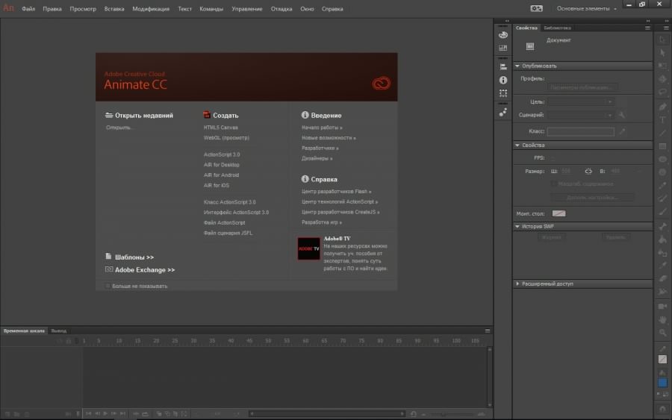
Task: Open 'Новые возможности' link
Action: click(327, 138)
